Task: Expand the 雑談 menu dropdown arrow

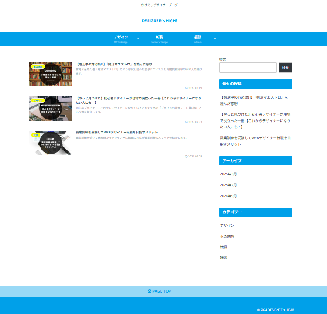Action: click(215, 39)
